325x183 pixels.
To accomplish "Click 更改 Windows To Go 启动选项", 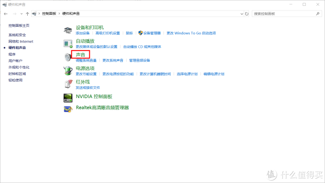I will [191, 33].
